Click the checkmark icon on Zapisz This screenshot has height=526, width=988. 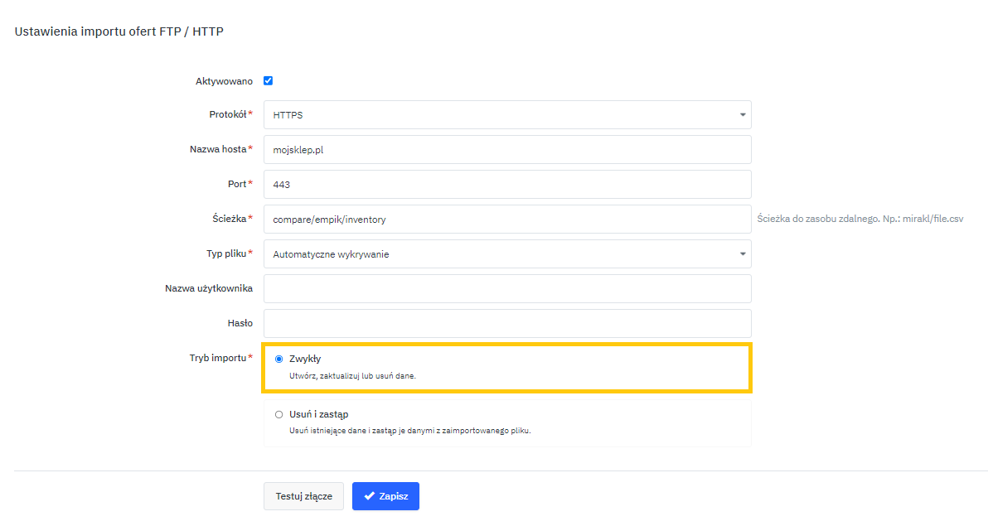point(370,496)
